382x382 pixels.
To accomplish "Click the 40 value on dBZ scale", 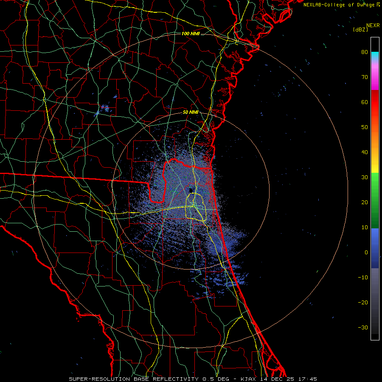I will pos(365,152).
